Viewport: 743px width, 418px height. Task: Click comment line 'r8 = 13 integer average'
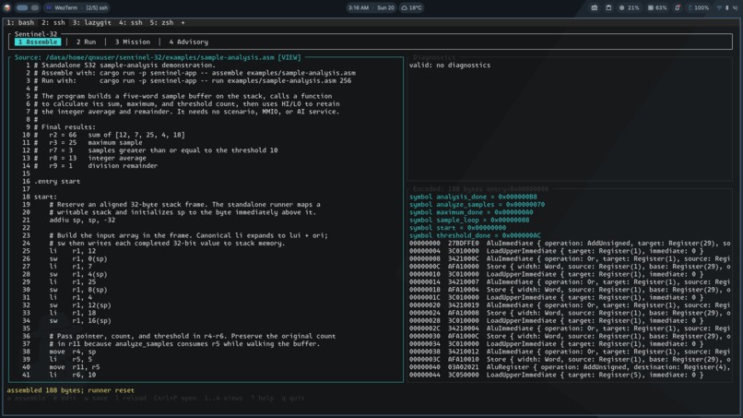coord(90,158)
